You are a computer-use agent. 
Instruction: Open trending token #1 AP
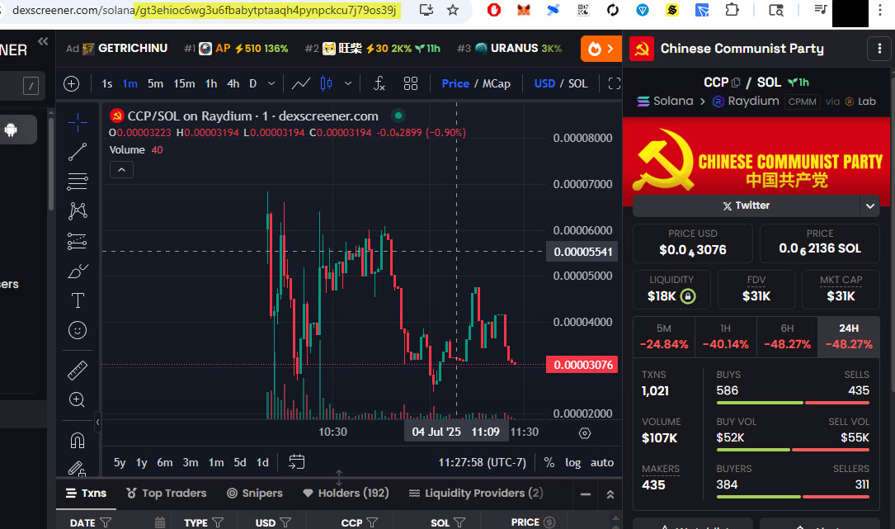[x=236, y=49]
